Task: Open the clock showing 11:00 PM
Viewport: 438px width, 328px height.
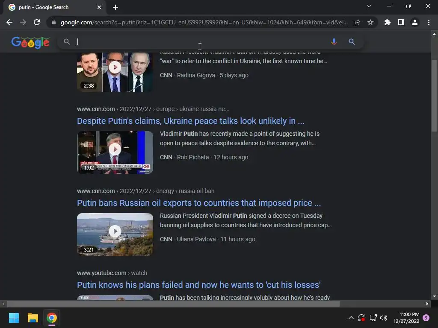Action: [x=406, y=318]
